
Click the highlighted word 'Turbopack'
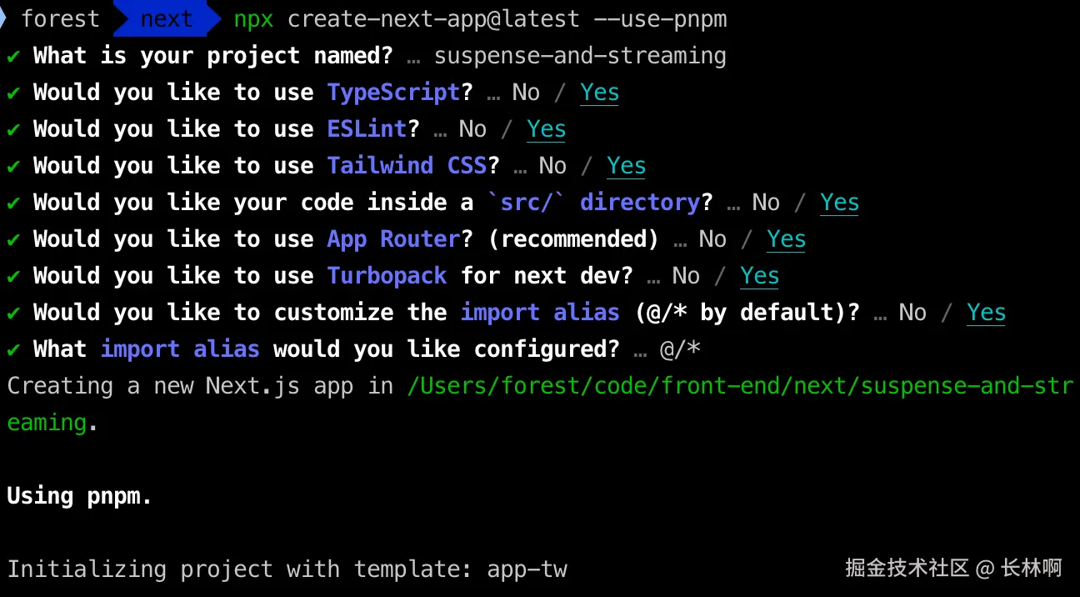pyautogui.click(x=387, y=276)
